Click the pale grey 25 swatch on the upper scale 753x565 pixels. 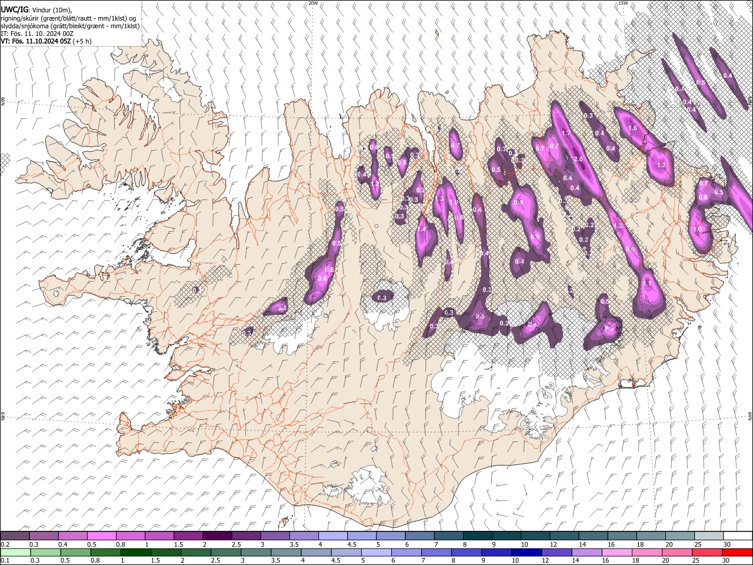tap(708, 536)
